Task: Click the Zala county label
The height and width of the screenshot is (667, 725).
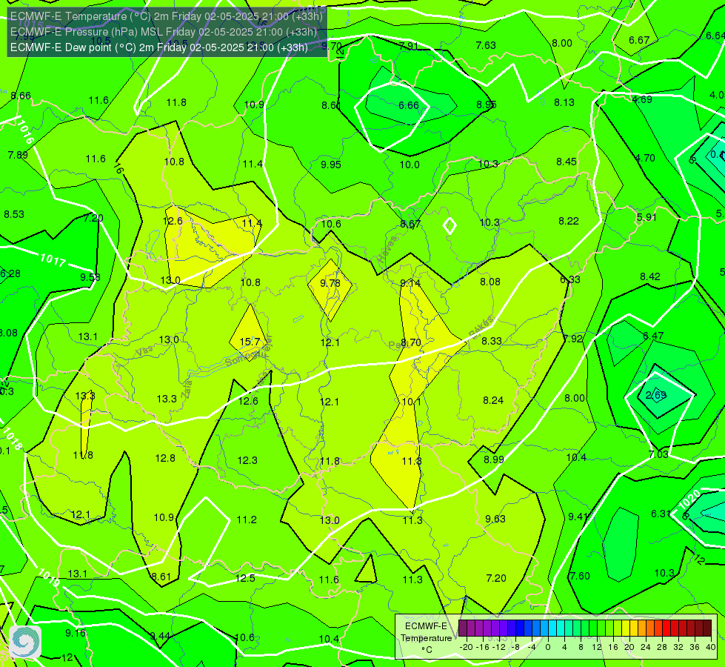Action: pos(187,389)
